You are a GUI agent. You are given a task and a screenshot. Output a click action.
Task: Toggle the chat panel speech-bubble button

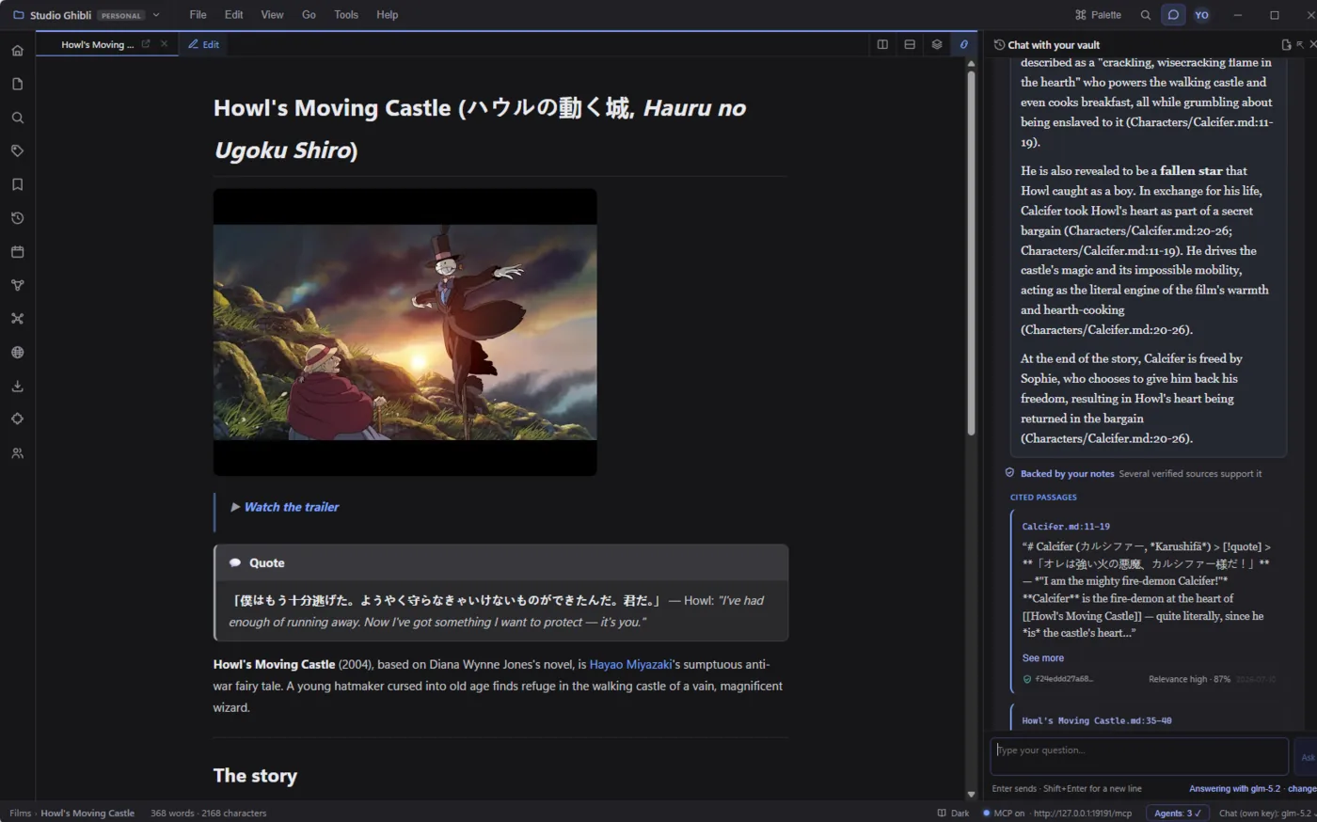[x=1173, y=15]
